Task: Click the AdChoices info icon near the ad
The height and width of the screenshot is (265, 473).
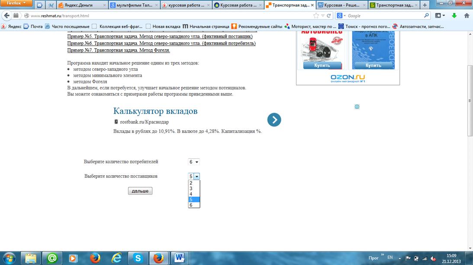Action: click(x=357, y=107)
